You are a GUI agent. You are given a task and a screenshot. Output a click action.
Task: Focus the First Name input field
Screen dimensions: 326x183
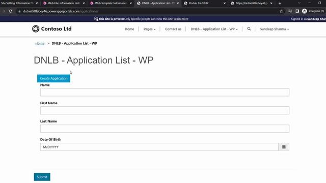(165, 110)
